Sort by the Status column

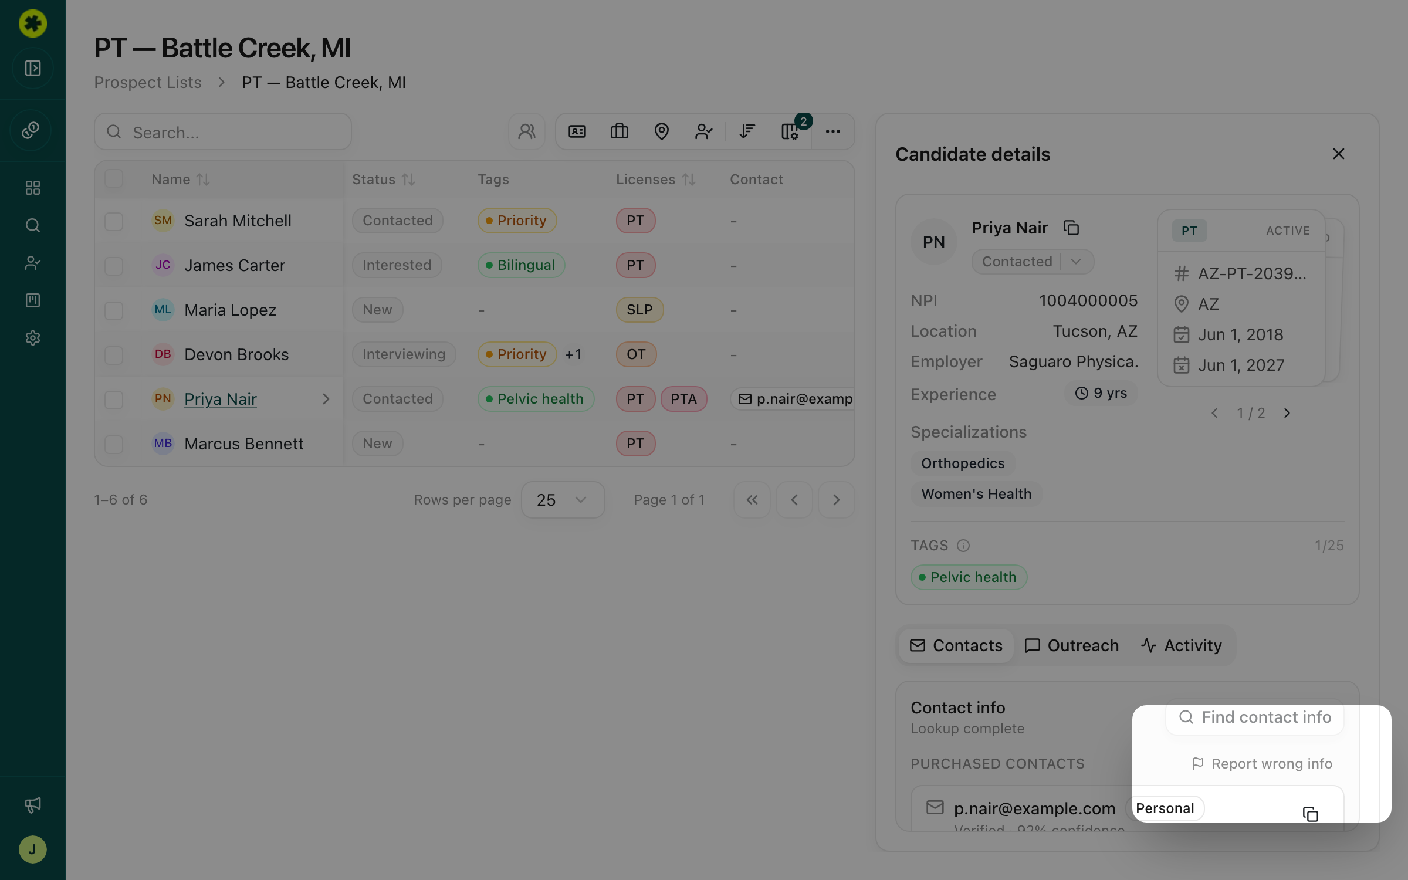384,180
